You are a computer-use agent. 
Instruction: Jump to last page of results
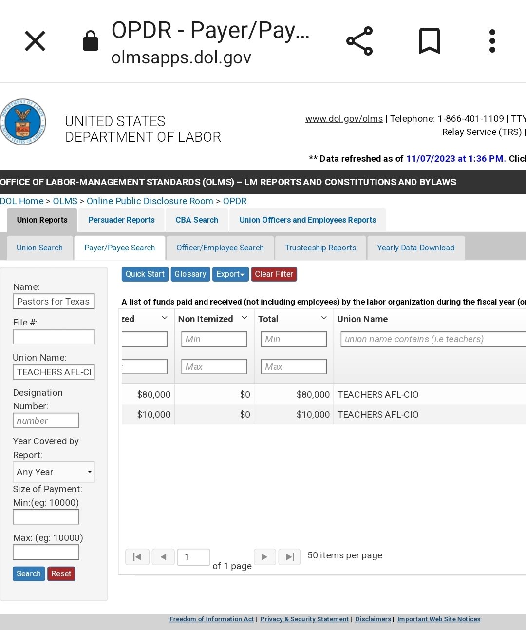[290, 557]
